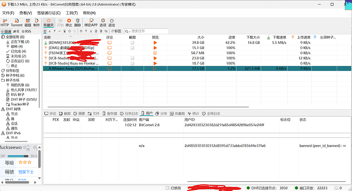Open the Torrent toolbar button

(17, 22)
